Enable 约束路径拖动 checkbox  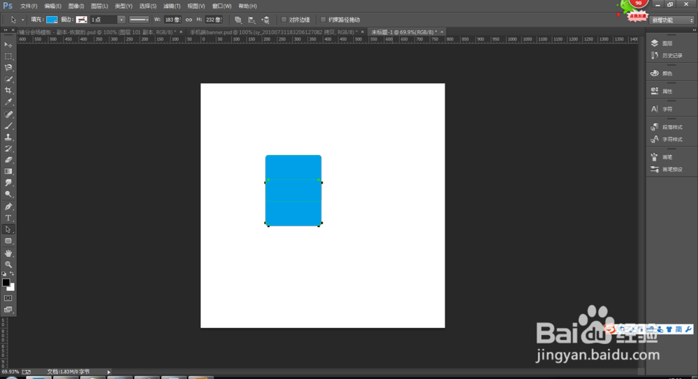[x=323, y=20]
